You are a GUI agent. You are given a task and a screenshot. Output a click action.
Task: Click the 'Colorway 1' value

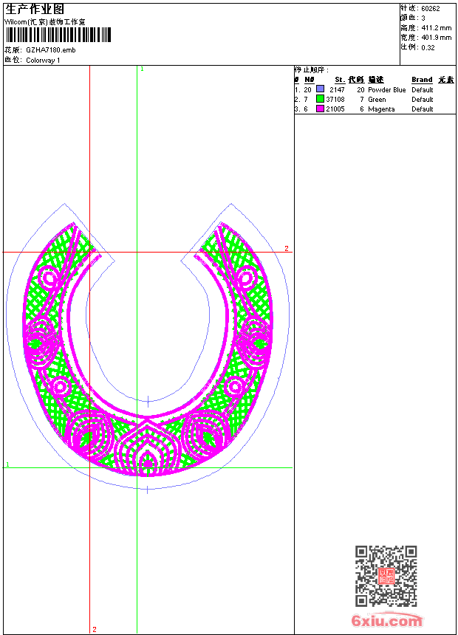coord(43,61)
